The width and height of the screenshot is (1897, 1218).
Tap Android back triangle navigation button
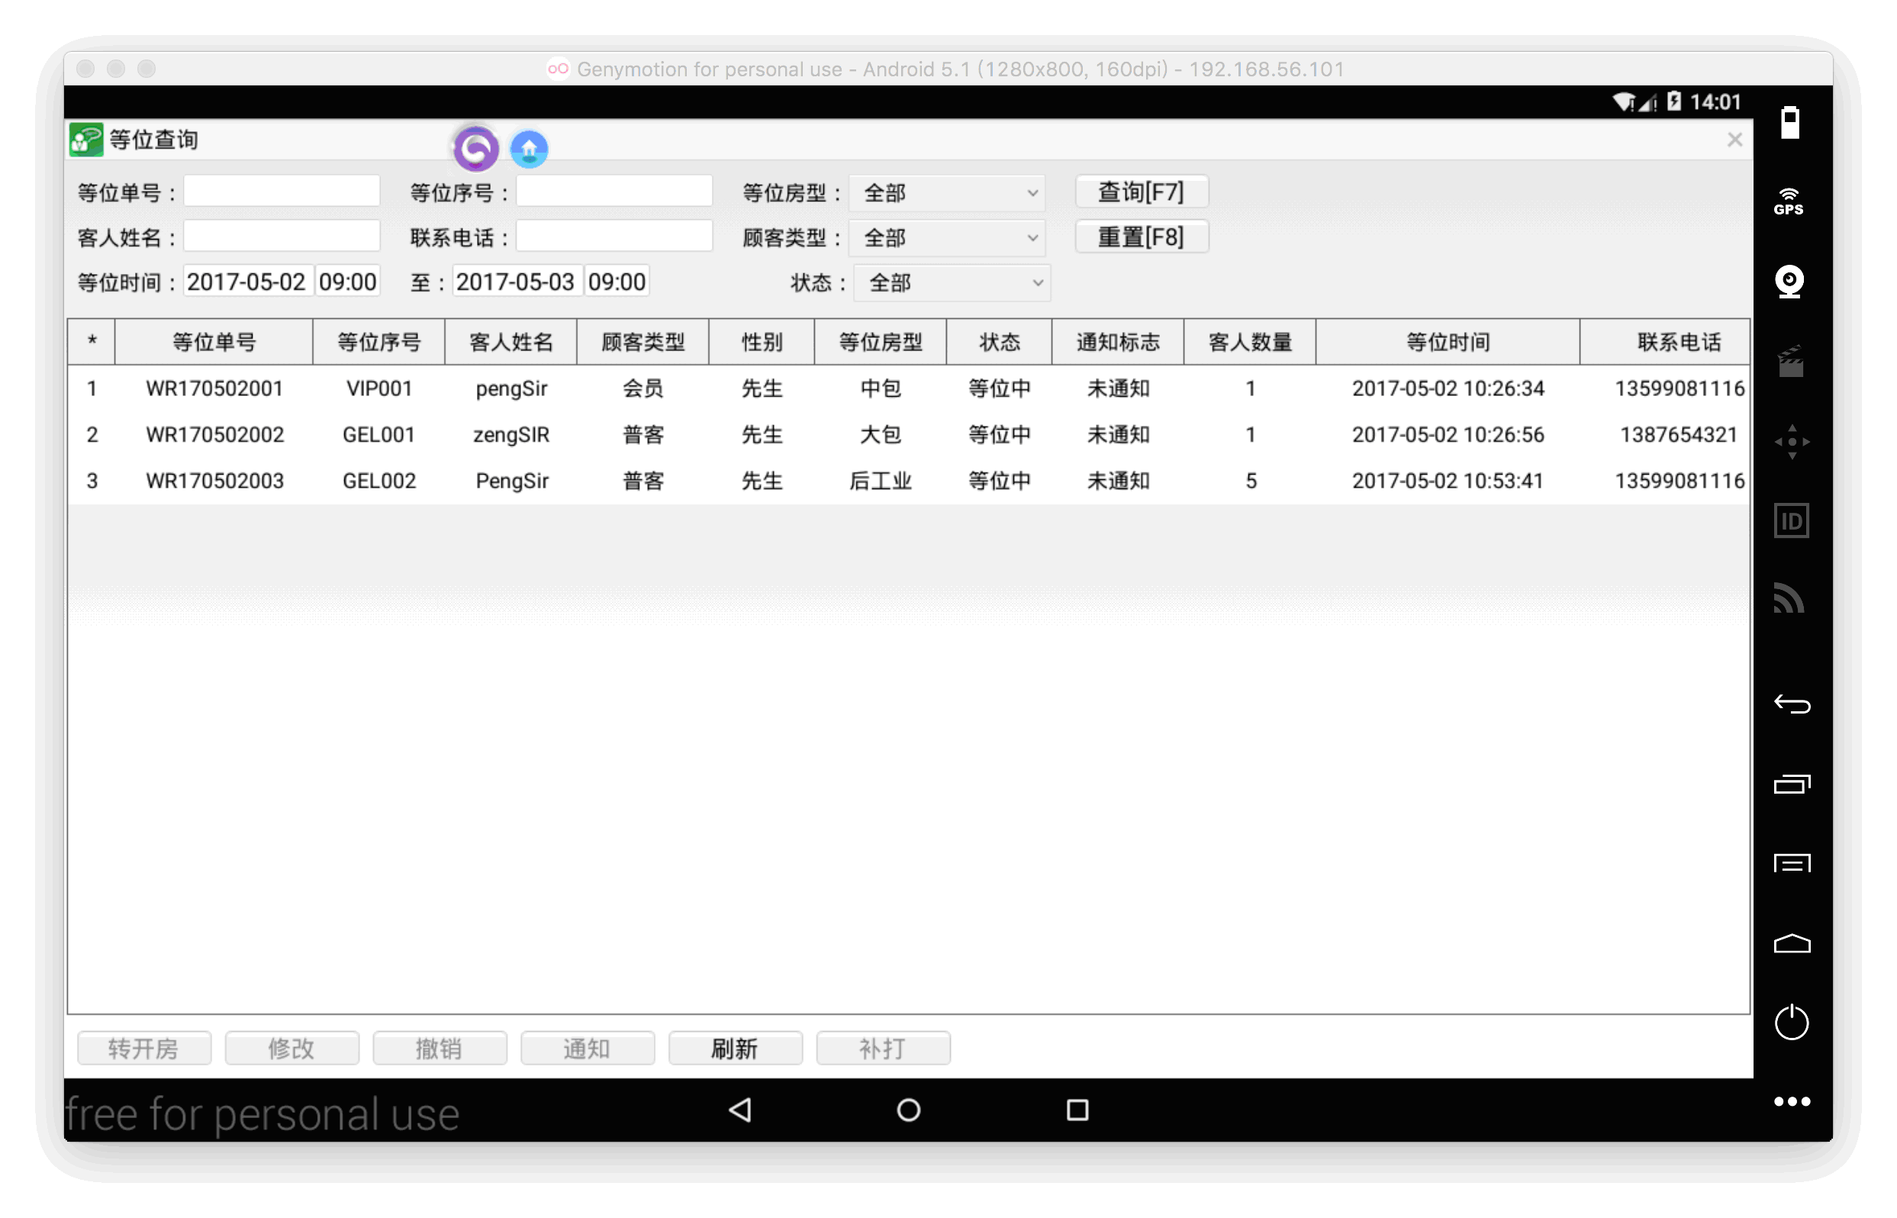740,1110
